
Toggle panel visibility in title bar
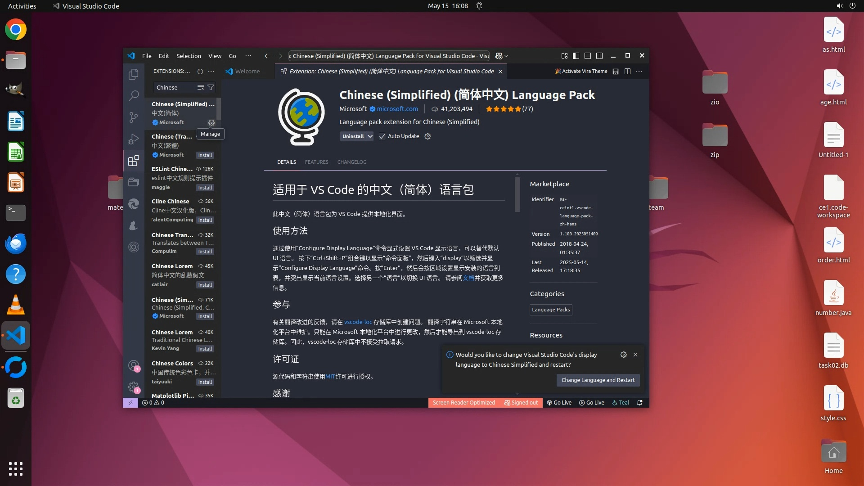point(588,56)
